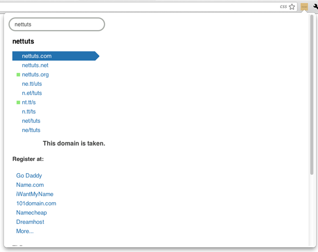Click the green availability square beside nettuts.org

[x=18, y=75]
